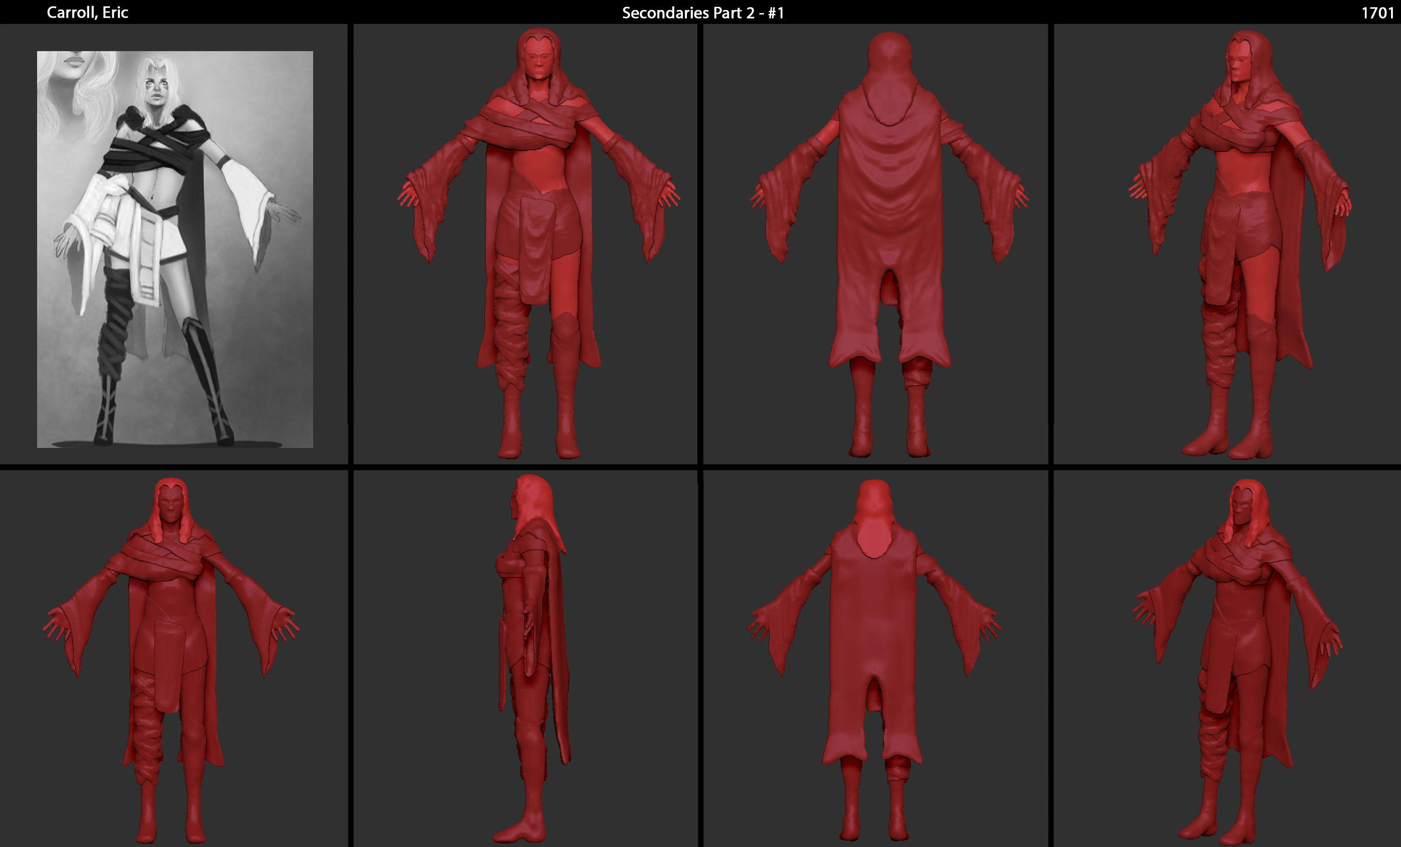Click the 'Carroll, Eric' name label
The width and height of the screenshot is (1401, 847).
[x=87, y=13]
